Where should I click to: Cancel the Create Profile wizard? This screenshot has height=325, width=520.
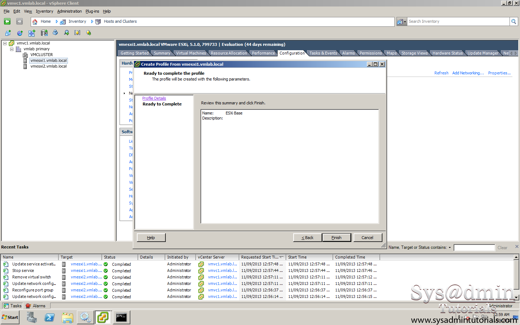click(x=368, y=238)
